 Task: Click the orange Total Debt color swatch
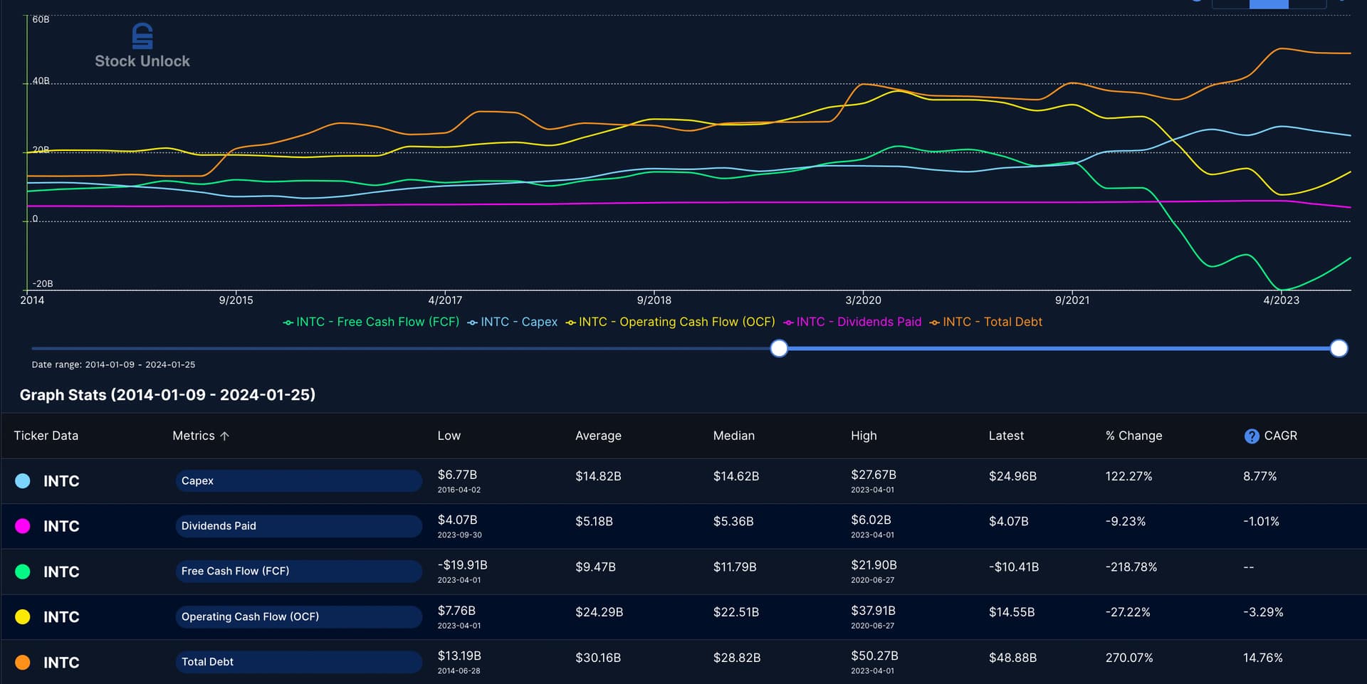point(23,662)
